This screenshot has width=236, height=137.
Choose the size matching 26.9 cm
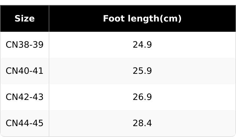tap(25, 97)
